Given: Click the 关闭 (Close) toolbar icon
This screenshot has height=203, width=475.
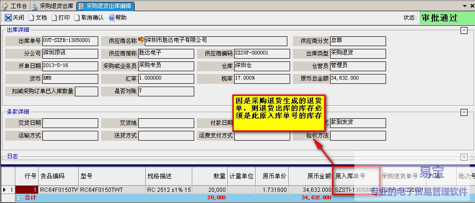Looking at the screenshot, I should click(x=8, y=18).
